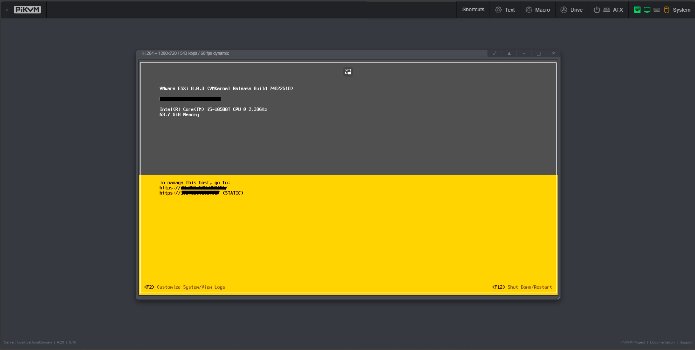This screenshot has height=350, width=695.
Task: Click the resize grip of the stream window
Action: [x=558, y=298]
